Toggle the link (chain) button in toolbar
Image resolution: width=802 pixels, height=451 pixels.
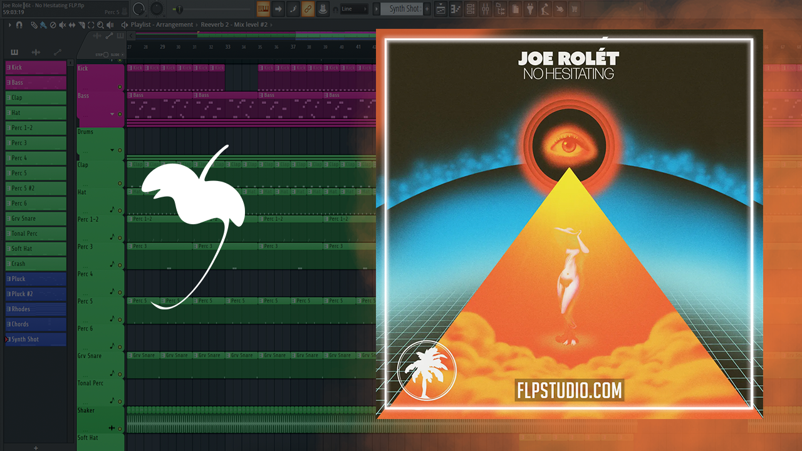pyautogui.click(x=308, y=9)
